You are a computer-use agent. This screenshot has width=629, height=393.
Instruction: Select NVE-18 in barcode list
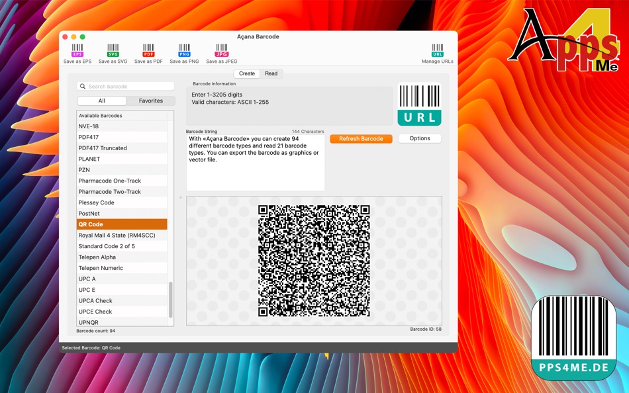tap(122, 126)
